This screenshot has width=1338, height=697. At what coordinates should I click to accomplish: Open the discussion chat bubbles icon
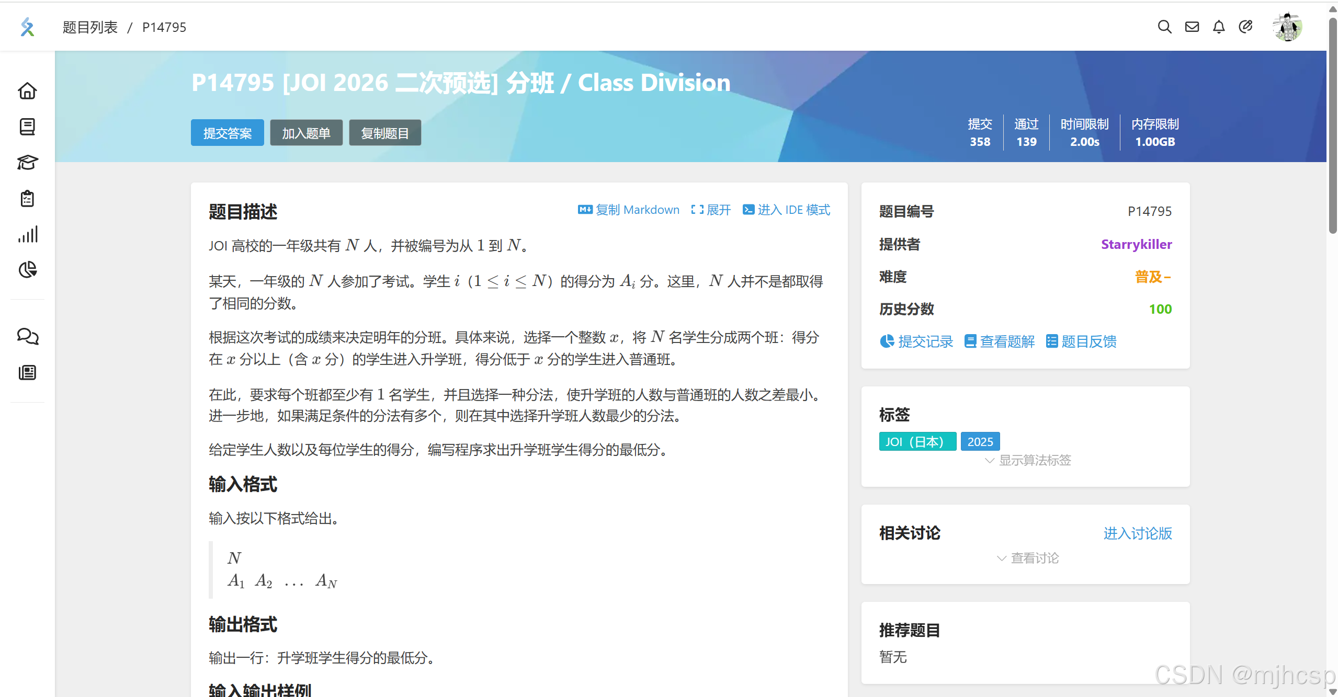tap(27, 336)
